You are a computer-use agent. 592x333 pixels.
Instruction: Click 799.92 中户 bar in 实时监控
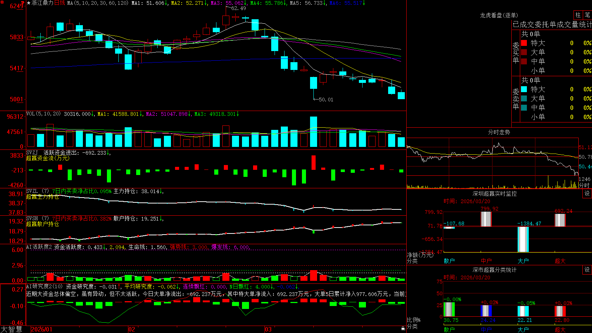coord(486,219)
